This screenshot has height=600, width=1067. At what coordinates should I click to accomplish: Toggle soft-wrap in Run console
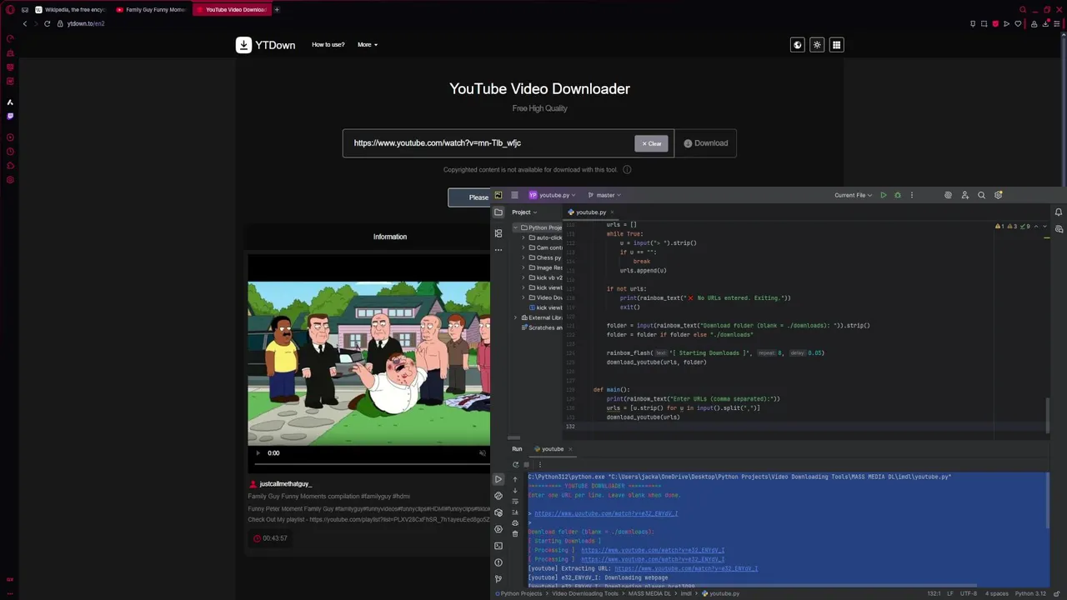(515, 501)
